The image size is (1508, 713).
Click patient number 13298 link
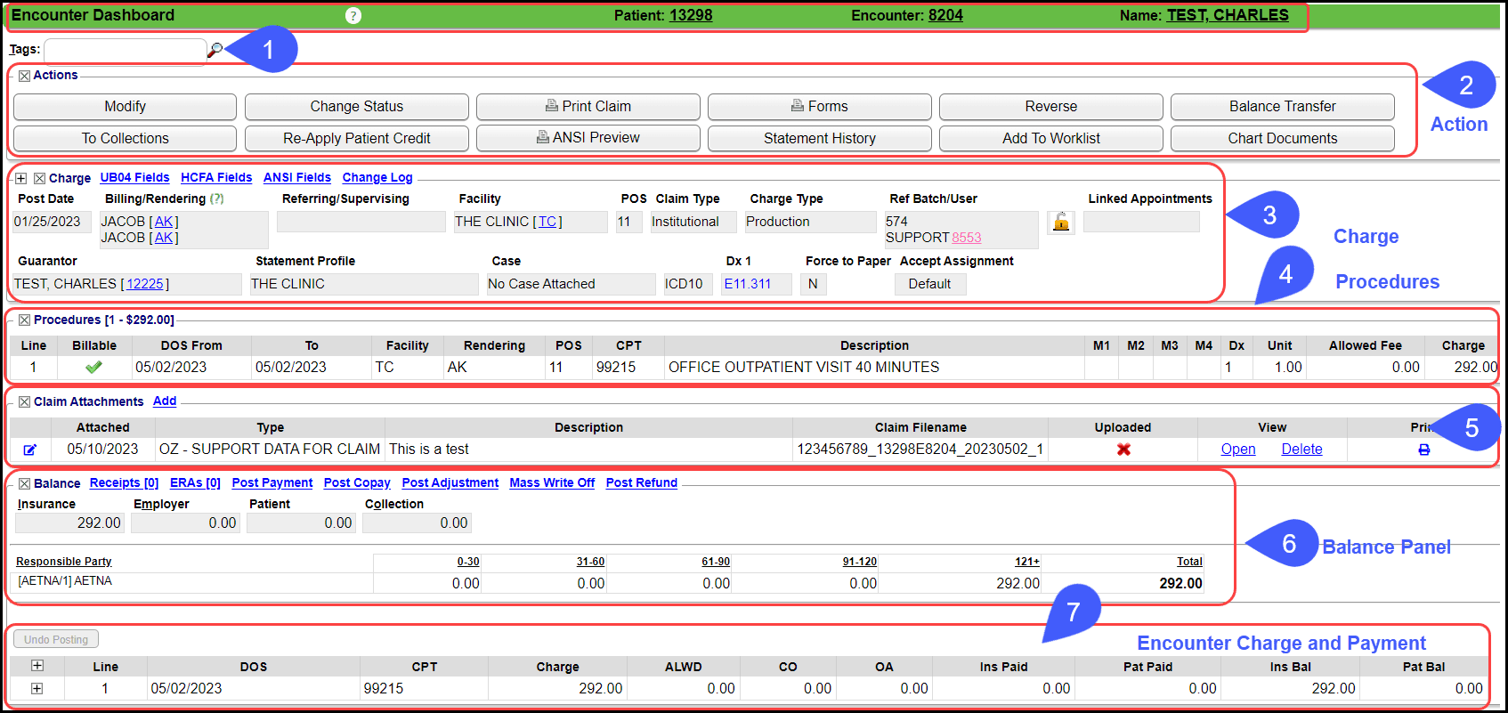(x=691, y=15)
